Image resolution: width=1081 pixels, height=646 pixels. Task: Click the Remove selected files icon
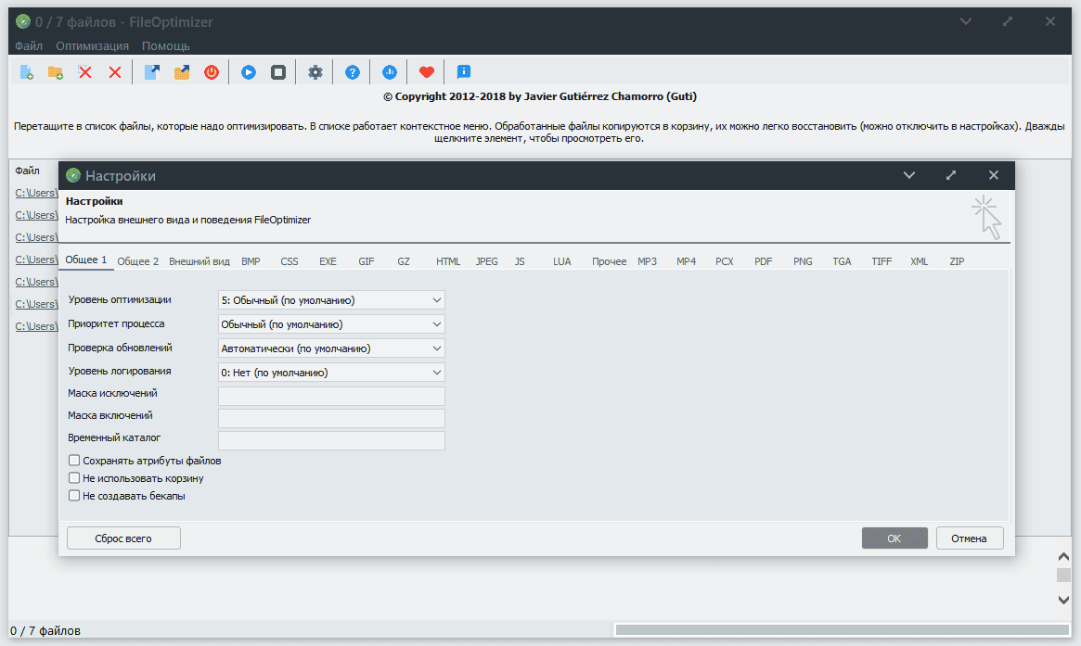84,72
